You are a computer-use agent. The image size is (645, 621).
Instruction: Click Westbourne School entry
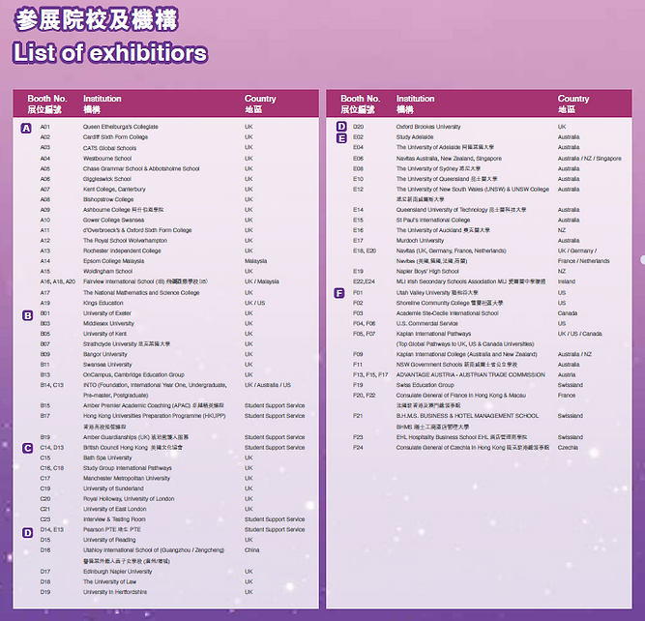[107, 159]
